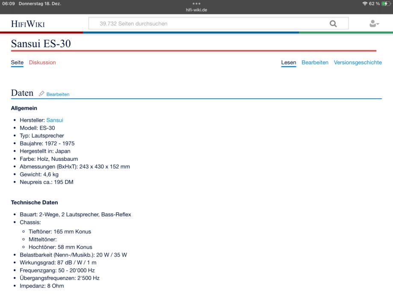
Task: Click 'Neupreis ca.: 195 DM' entry
Action: click(x=47, y=182)
